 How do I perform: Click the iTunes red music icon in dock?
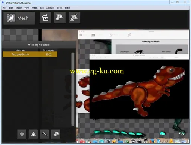(82, 141)
